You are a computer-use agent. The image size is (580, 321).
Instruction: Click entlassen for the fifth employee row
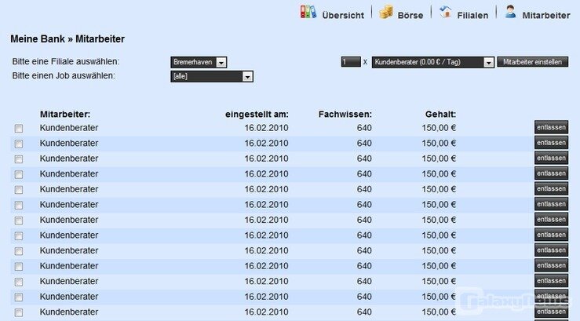point(551,188)
